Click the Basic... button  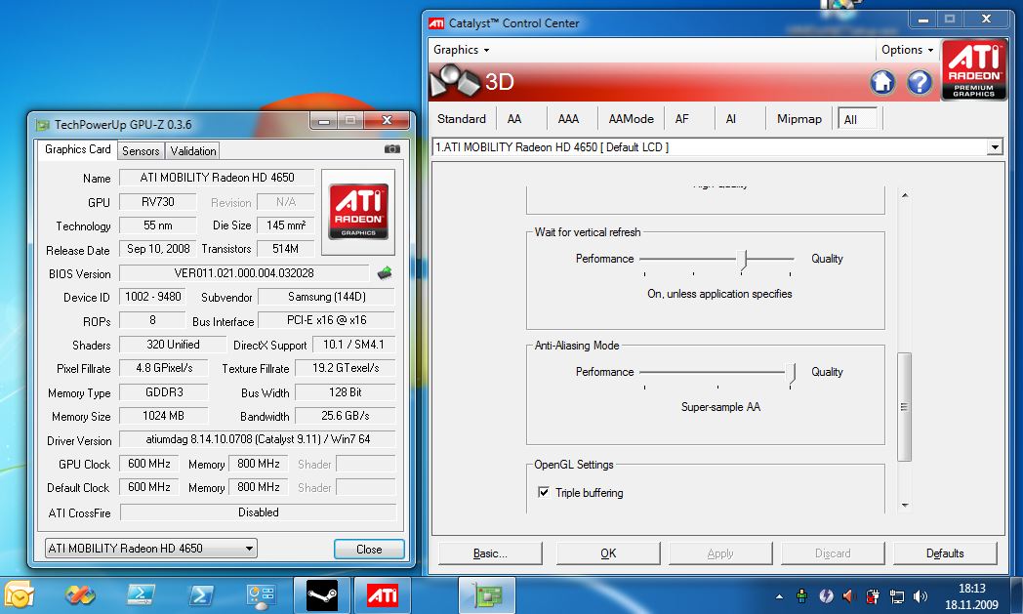pyautogui.click(x=490, y=553)
